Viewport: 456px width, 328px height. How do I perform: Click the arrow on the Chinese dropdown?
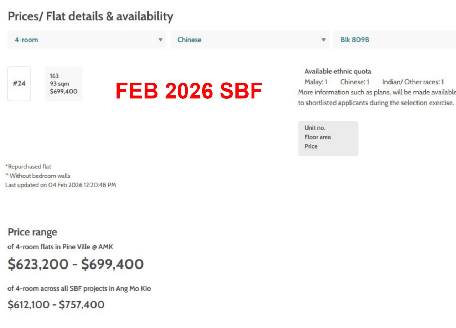[323, 40]
